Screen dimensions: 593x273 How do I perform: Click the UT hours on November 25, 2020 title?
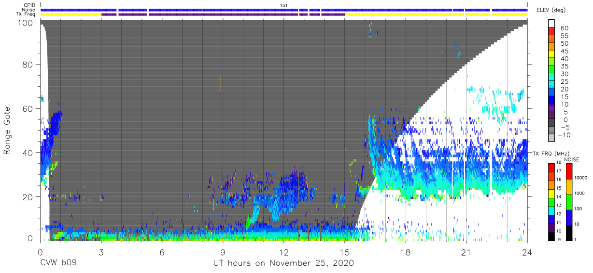click(284, 263)
